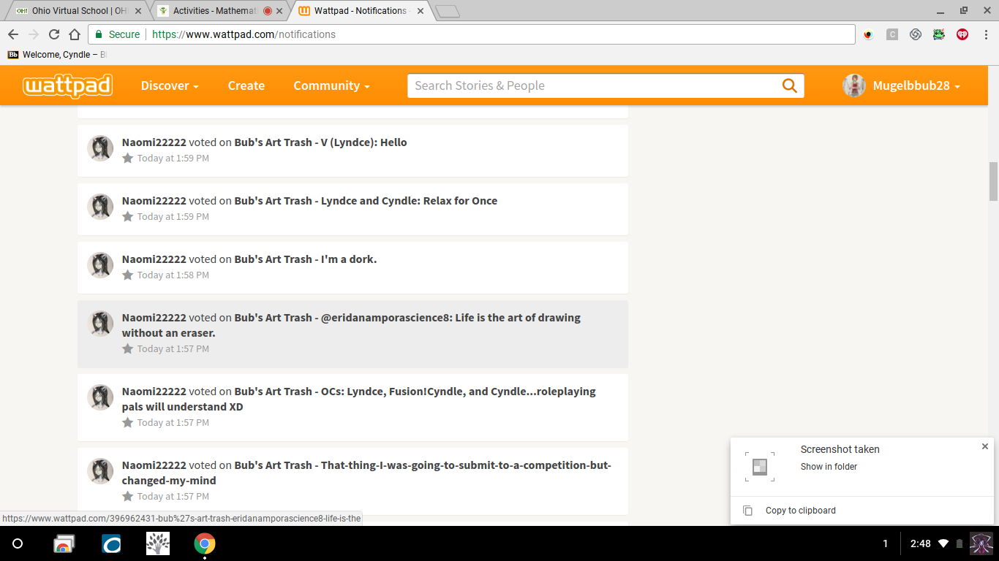Open the Create menu item

click(246, 85)
